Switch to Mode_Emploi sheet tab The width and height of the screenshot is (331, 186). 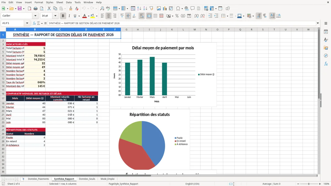108,179
